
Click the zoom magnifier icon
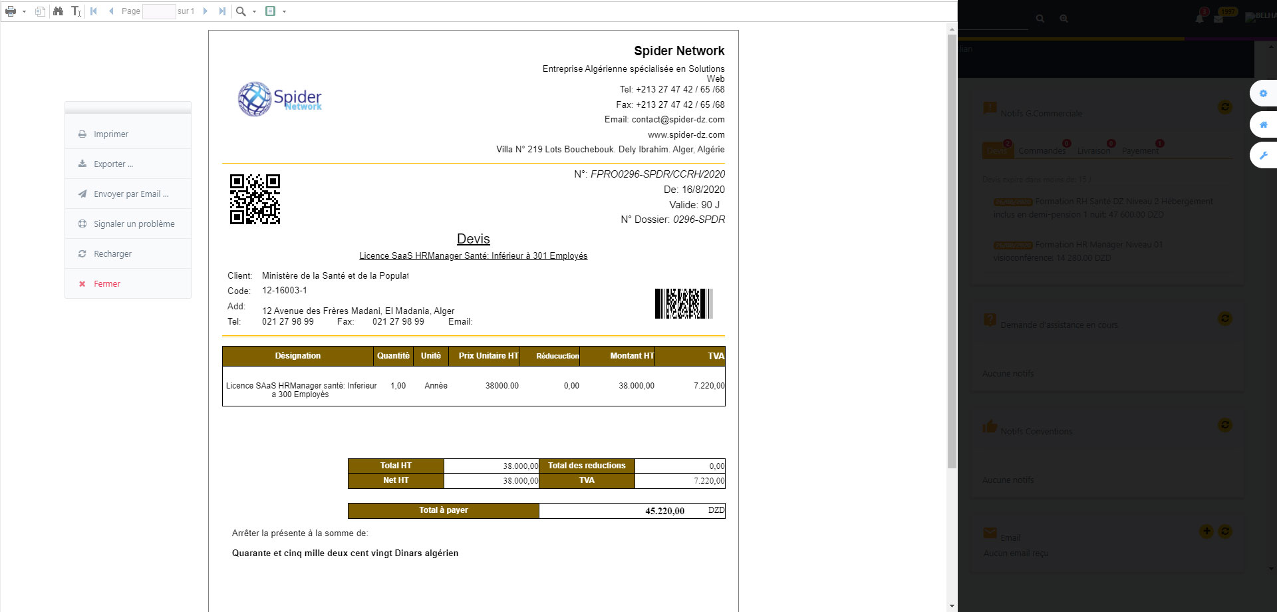241,11
